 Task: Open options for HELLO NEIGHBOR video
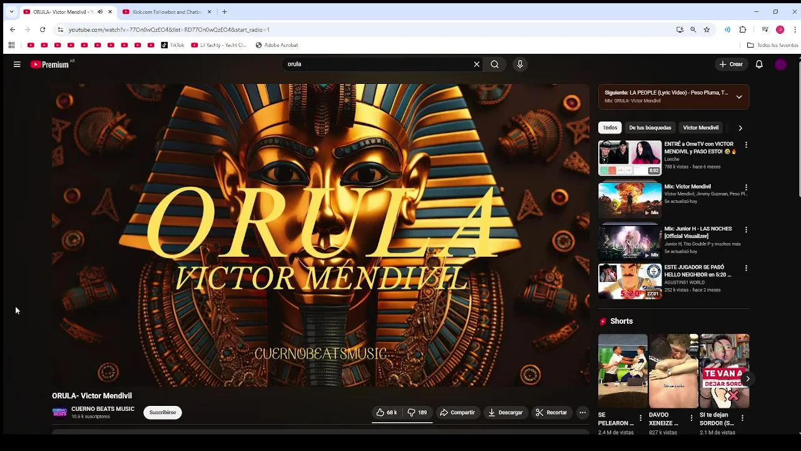point(746,268)
